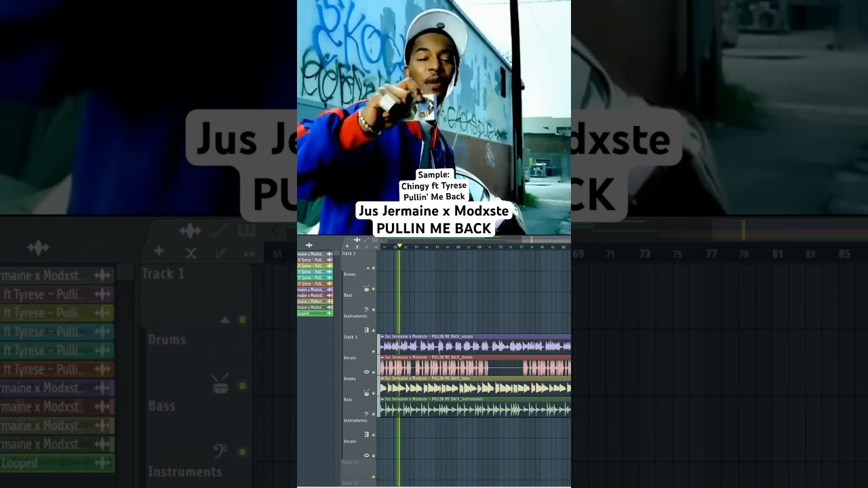Click the faint pencil icon beside the picker waveform icon

(x=324, y=245)
